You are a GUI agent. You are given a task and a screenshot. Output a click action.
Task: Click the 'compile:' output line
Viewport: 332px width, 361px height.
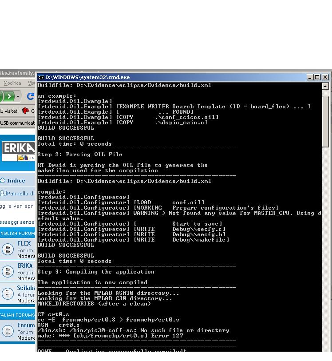point(51,192)
